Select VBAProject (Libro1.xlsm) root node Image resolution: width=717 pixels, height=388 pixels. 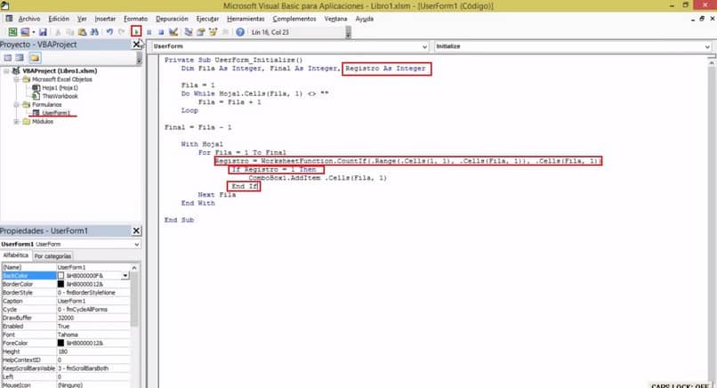[60, 71]
